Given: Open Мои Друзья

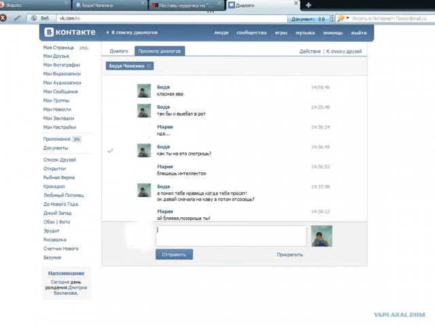Looking at the screenshot, I should pos(56,56).
